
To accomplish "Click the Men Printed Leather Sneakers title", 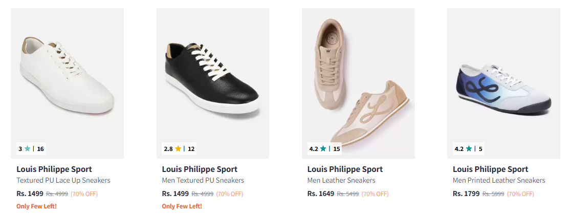I will coord(499,180).
